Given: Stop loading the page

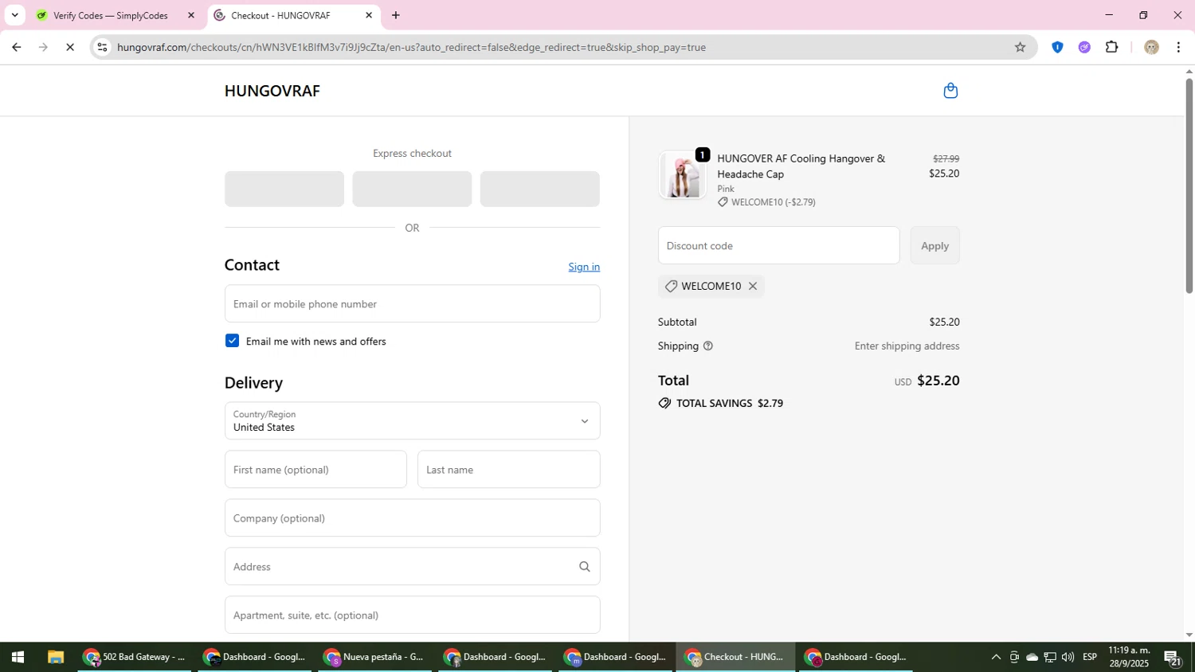Looking at the screenshot, I should (70, 47).
